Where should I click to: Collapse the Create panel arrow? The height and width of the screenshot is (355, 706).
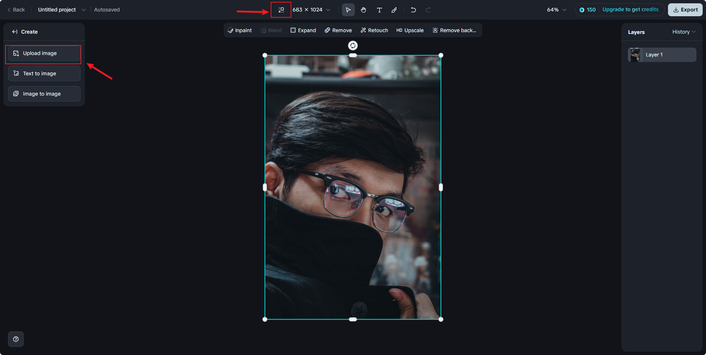(15, 32)
